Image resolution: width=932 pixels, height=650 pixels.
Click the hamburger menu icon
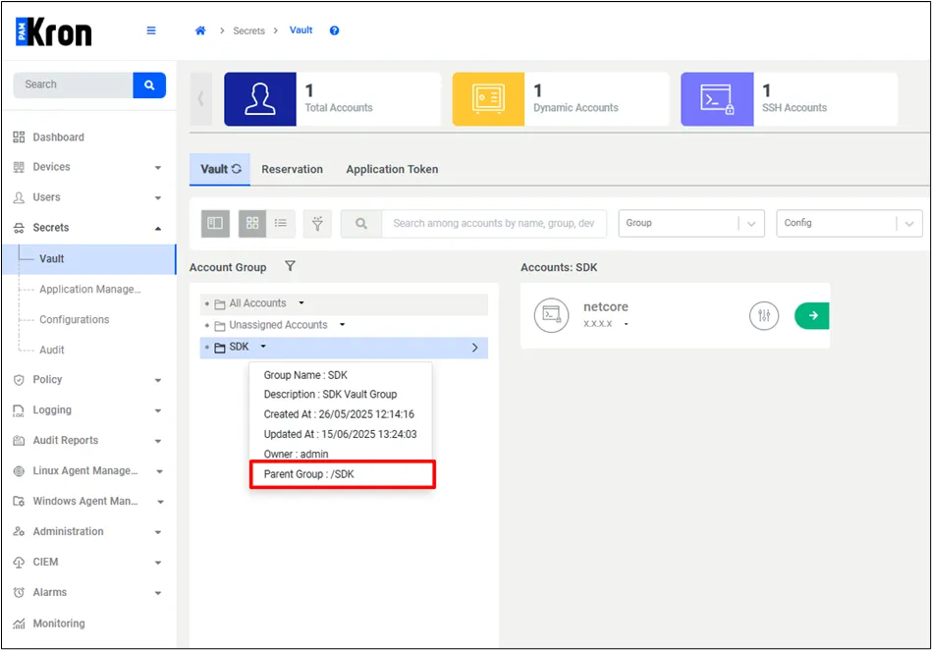point(151,30)
